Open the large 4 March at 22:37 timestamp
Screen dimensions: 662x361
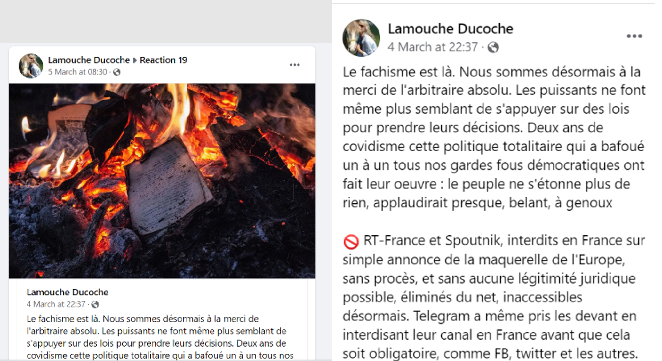coord(433,47)
